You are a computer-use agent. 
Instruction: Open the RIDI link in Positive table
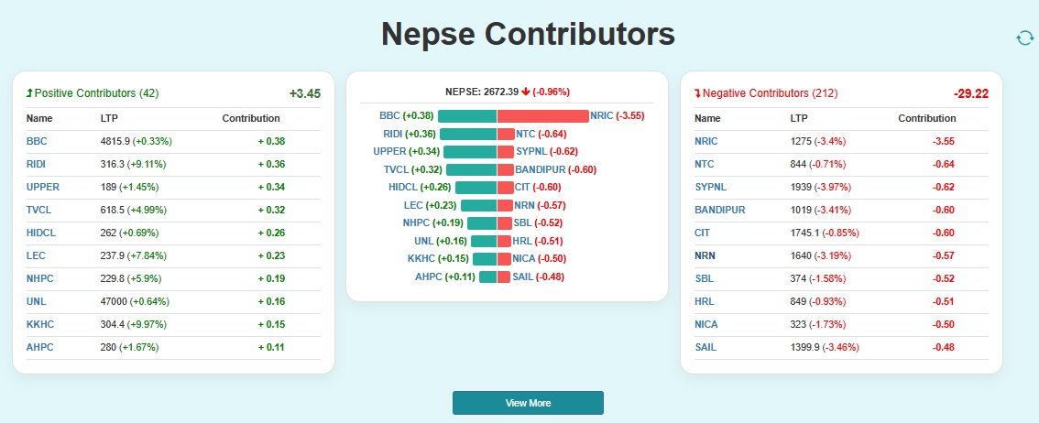37,164
